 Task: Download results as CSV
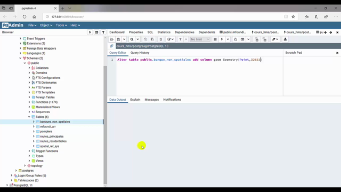point(285,39)
